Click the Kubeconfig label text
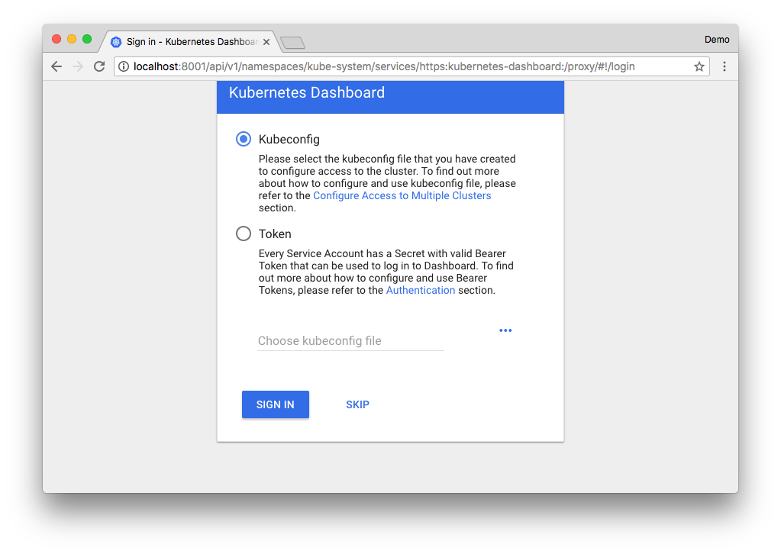This screenshot has width=781, height=554. (289, 140)
